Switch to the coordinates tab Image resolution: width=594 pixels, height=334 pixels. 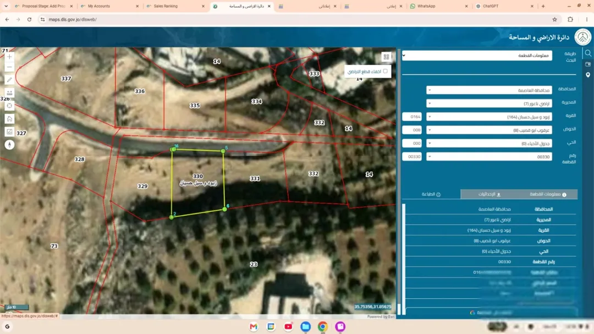point(490,194)
